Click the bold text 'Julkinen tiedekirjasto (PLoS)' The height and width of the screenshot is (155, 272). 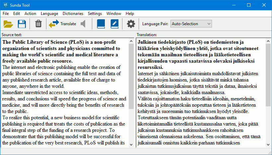click(170, 42)
